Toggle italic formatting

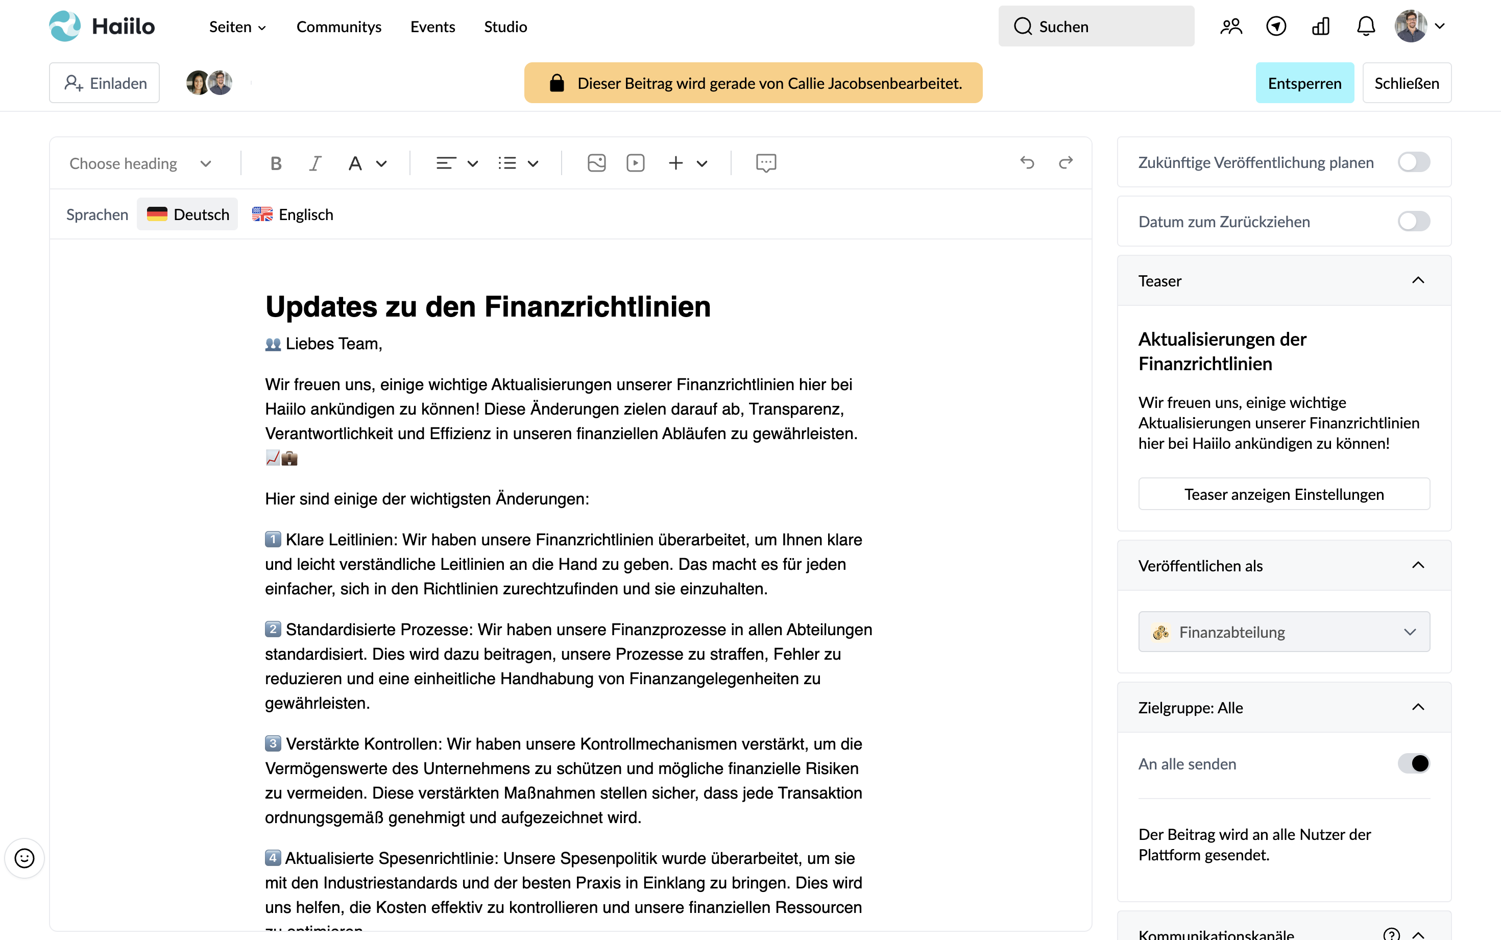pos(315,163)
